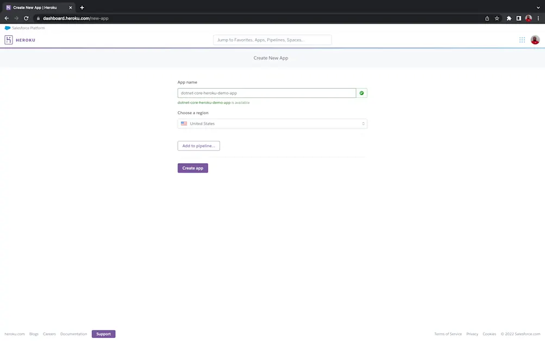Screen dimensions: 545x341
Task: Reload the page with the refresh icon
Action: [26, 18]
